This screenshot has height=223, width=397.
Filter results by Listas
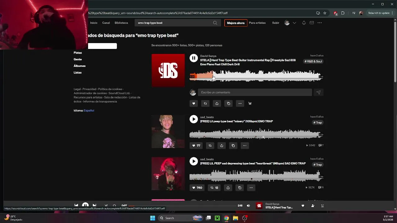tap(78, 72)
